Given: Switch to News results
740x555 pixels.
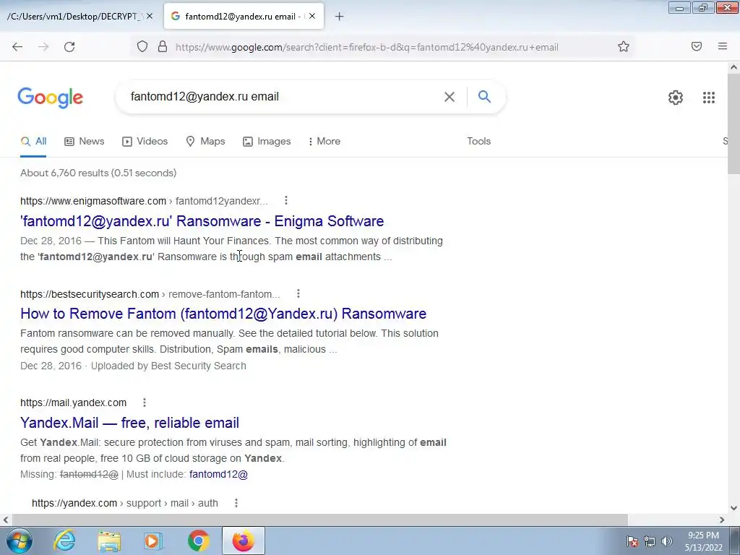Looking at the screenshot, I should [85, 141].
